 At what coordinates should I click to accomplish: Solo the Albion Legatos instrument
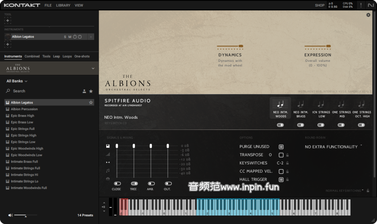click(x=65, y=37)
